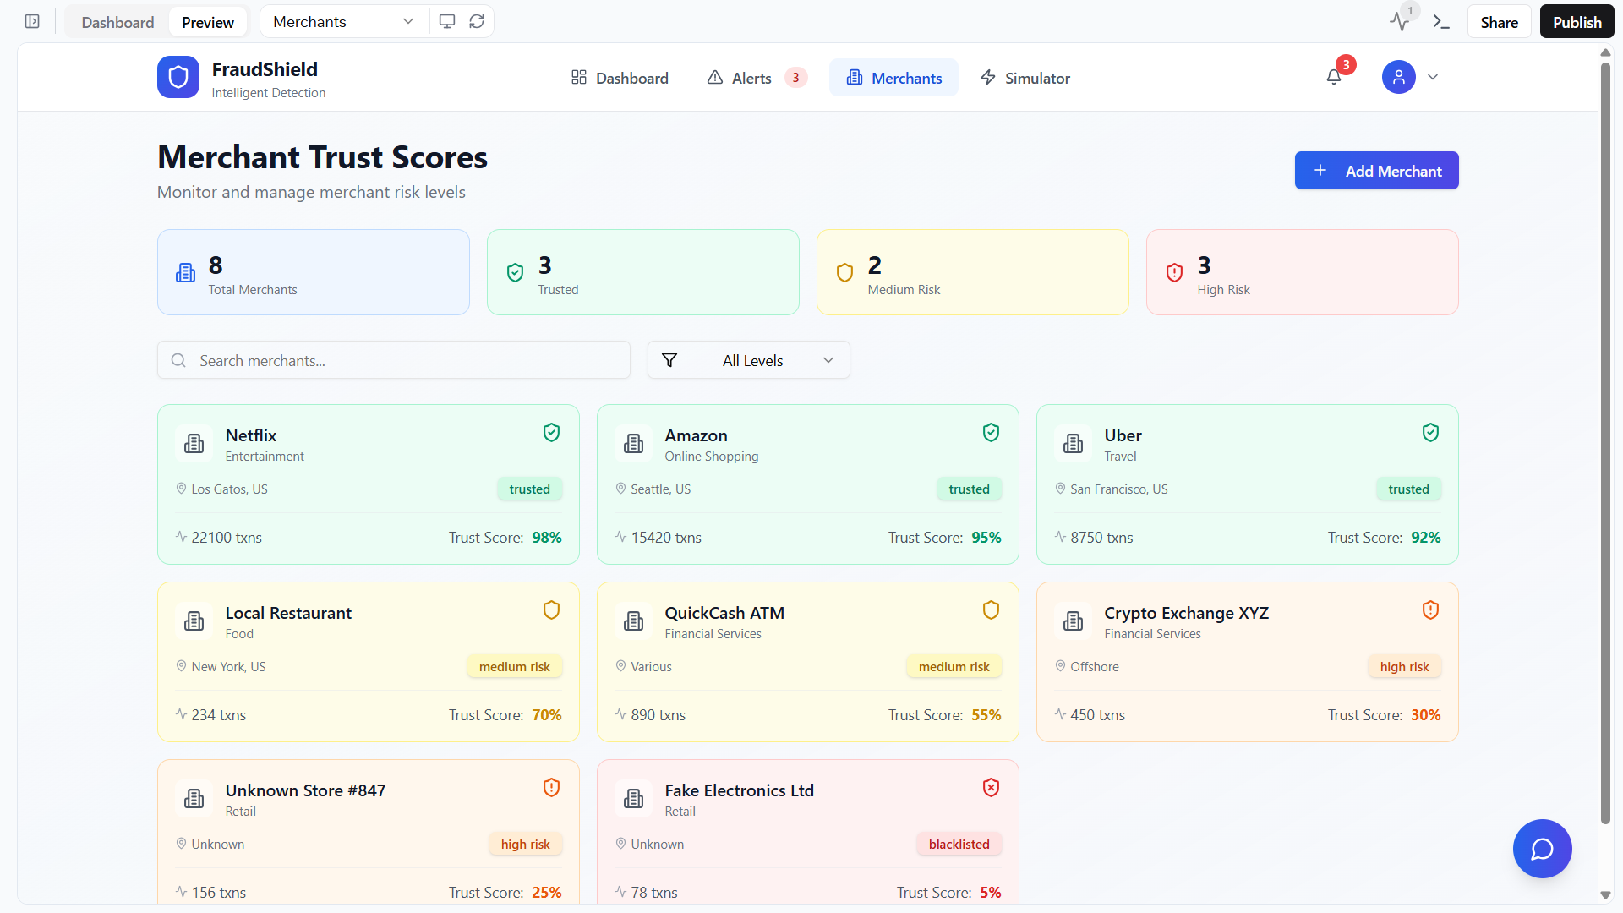Expand the user profile chevron

click(x=1433, y=77)
